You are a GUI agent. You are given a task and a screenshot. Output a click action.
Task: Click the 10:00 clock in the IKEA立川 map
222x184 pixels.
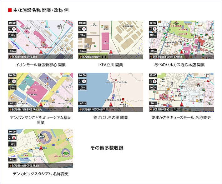(x=82, y=23)
